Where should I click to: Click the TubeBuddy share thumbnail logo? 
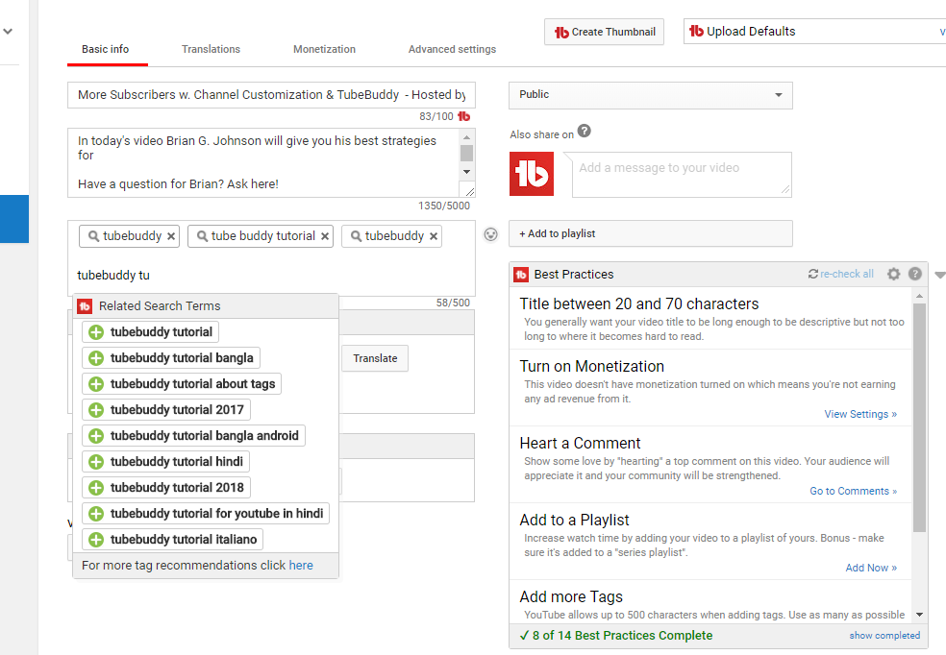(x=532, y=174)
